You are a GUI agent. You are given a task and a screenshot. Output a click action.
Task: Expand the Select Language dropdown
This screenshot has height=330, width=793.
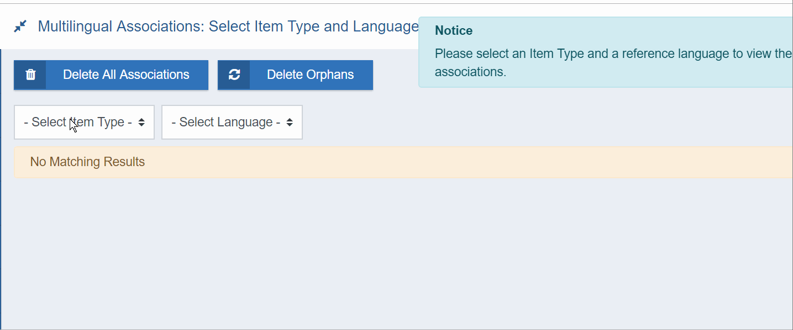(x=232, y=122)
